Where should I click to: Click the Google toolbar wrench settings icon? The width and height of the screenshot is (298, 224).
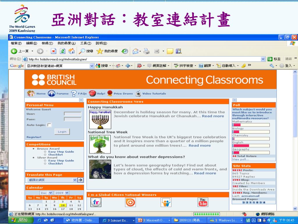(x=272, y=66)
